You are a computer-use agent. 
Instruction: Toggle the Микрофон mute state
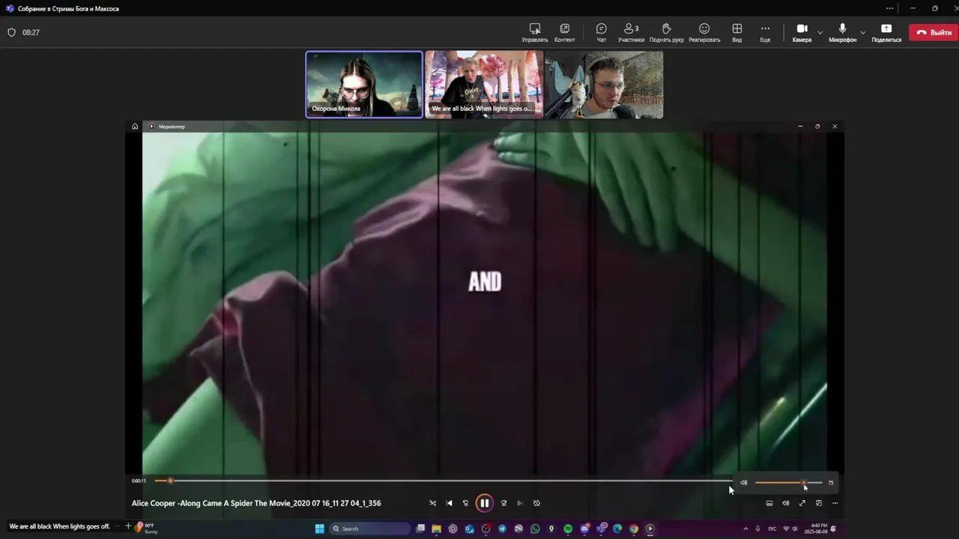pyautogui.click(x=842, y=32)
